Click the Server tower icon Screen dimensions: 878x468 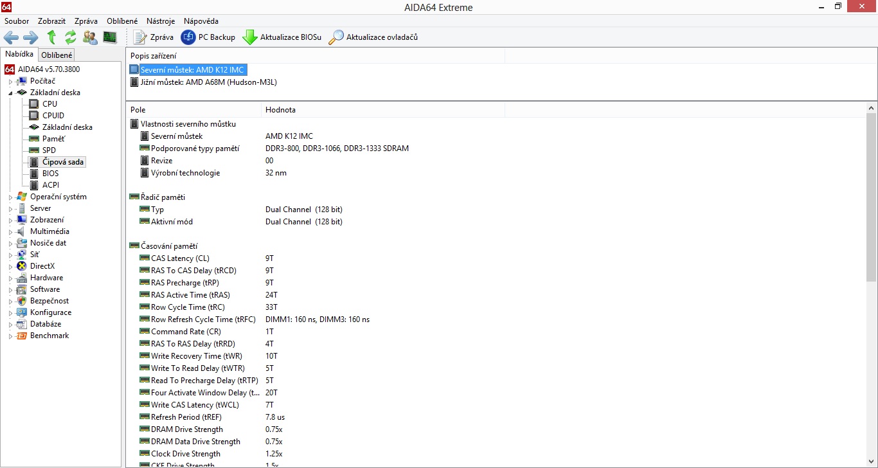[x=22, y=208]
